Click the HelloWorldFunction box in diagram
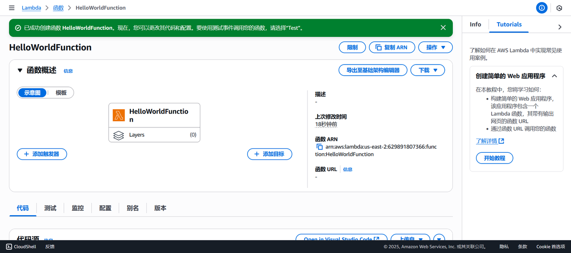The image size is (571, 253). click(154, 115)
